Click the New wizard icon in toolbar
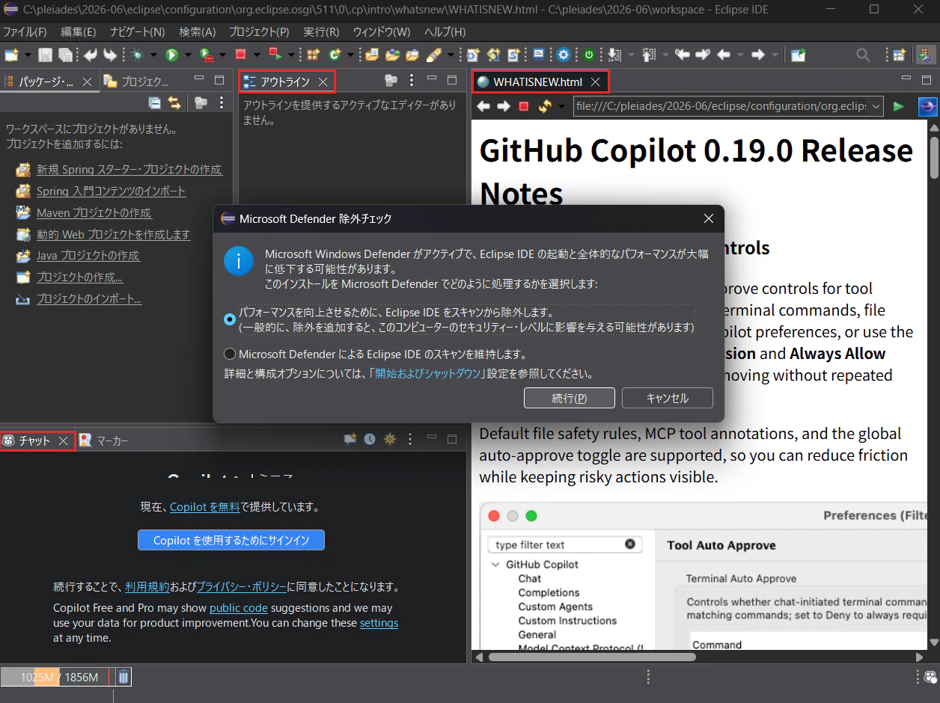Viewport: 940px width, 703px height. coord(11,55)
